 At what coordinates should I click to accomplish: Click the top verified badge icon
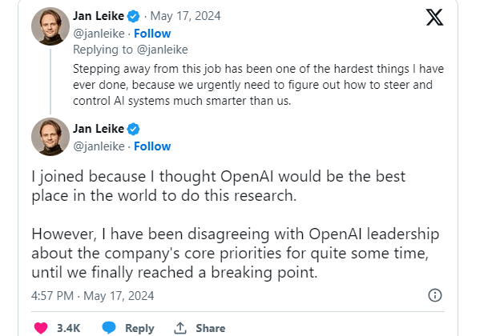[x=134, y=16]
